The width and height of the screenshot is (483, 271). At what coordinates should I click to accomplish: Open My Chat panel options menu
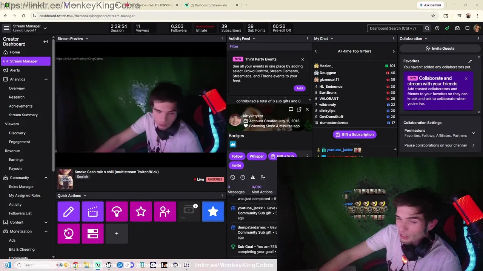click(393, 38)
